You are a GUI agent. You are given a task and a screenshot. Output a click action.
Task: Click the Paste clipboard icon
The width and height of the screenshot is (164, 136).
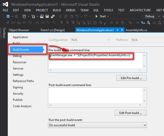[x=71, y=16]
